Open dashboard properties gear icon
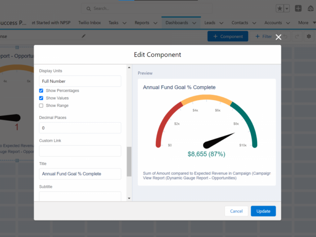This screenshot has width=316, height=237. (309, 36)
